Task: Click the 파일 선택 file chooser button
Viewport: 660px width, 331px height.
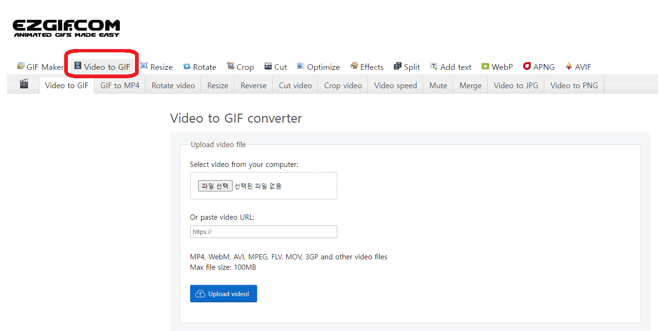Action: pyautogui.click(x=215, y=186)
